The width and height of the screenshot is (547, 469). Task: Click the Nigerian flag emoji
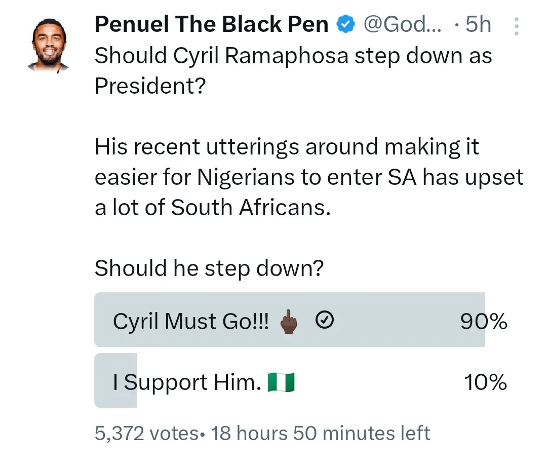pyautogui.click(x=281, y=382)
